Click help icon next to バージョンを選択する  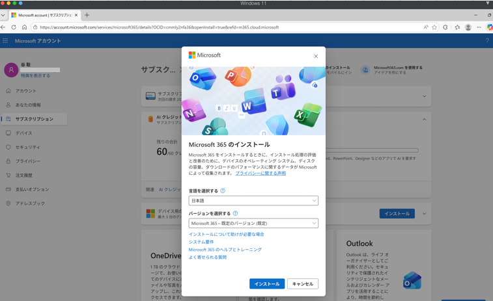click(235, 213)
